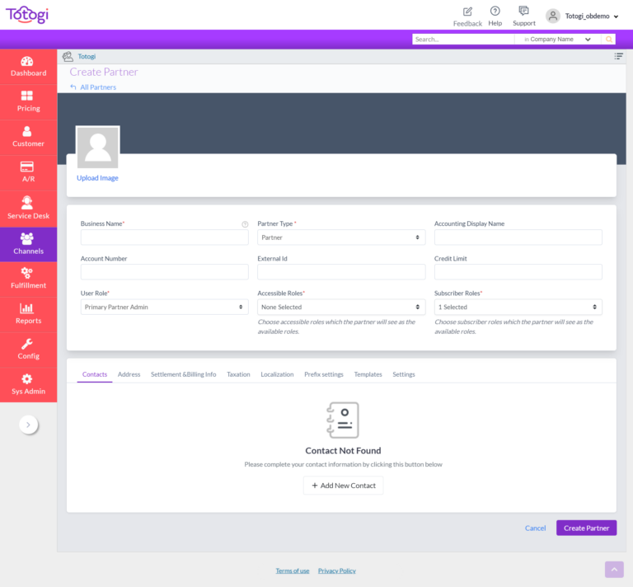The image size is (633, 587).
Task: Switch to the Localization tab
Action: click(277, 374)
